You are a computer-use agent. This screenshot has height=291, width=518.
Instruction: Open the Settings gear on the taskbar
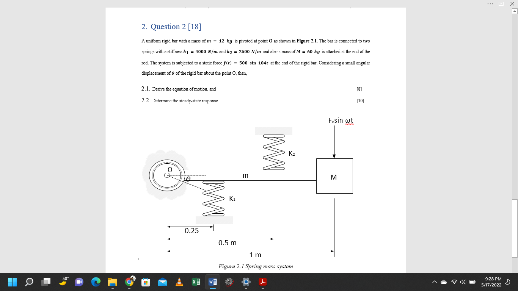click(246, 282)
